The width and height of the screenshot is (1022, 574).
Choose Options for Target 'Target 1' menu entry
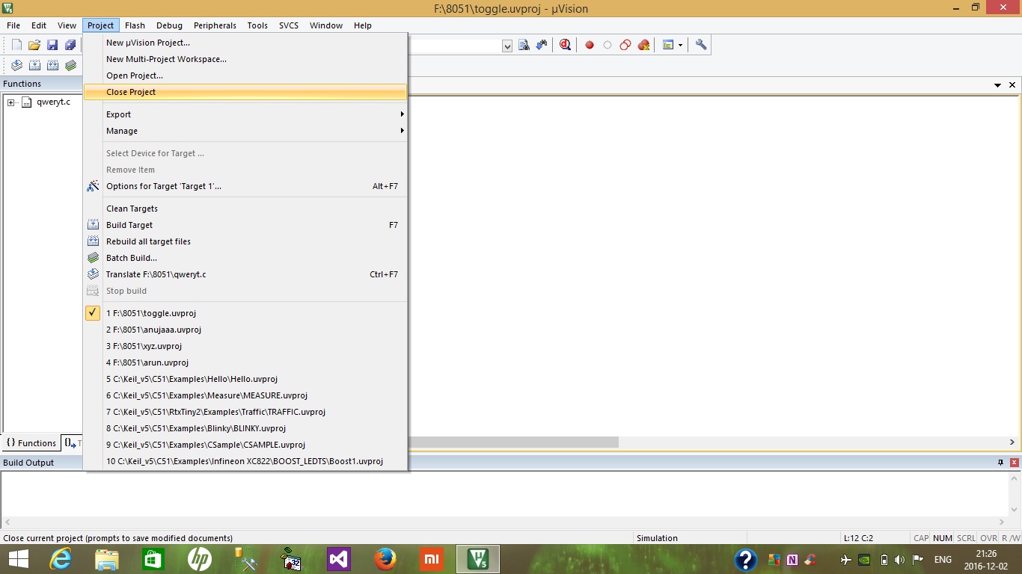click(163, 186)
